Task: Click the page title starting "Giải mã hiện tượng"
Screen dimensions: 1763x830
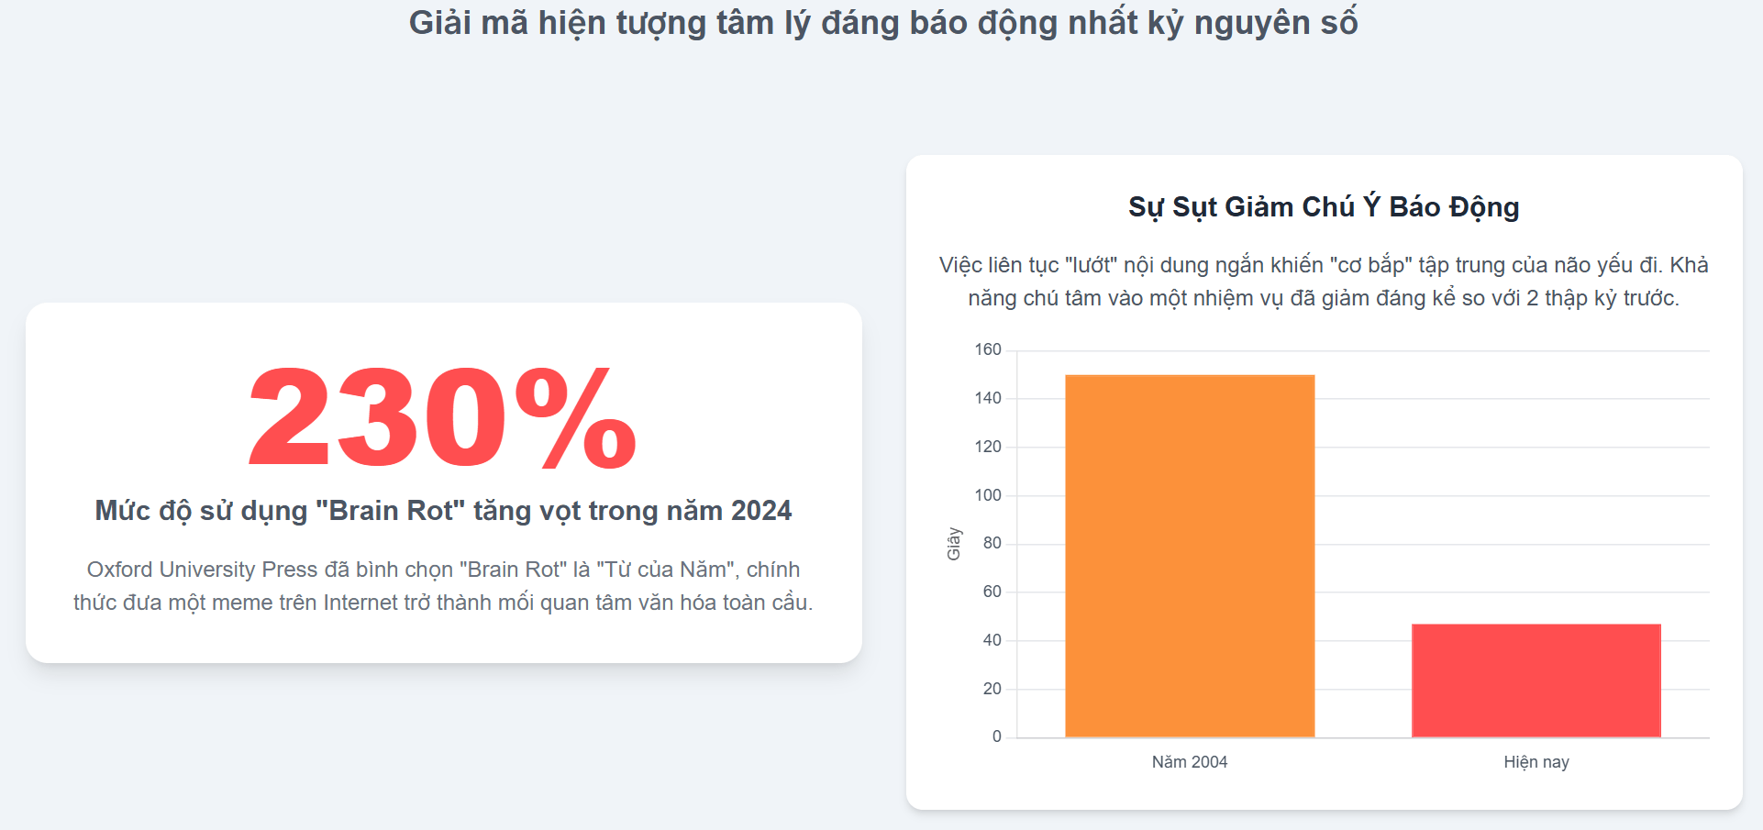Action: (x=882, y=23)
